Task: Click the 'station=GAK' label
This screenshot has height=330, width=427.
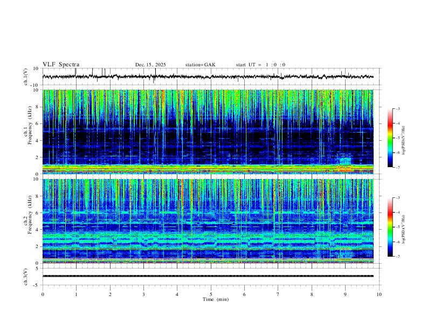Action: click(200, 65)
